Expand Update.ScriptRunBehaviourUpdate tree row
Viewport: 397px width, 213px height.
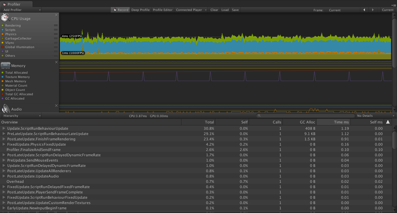click(x=4, y=128)
